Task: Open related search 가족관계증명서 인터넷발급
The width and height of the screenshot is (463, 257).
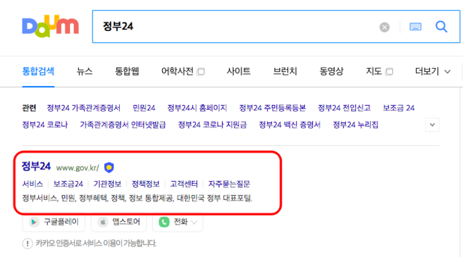Action: click(123, 125)
